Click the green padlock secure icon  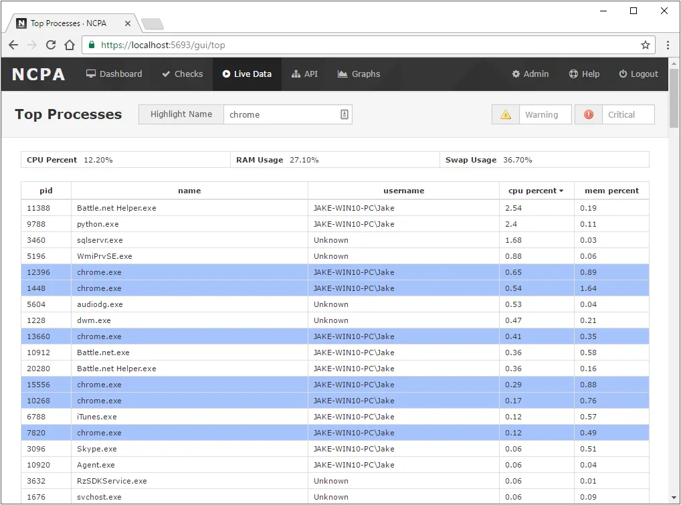pyautogui.click(x=92, y=45)
